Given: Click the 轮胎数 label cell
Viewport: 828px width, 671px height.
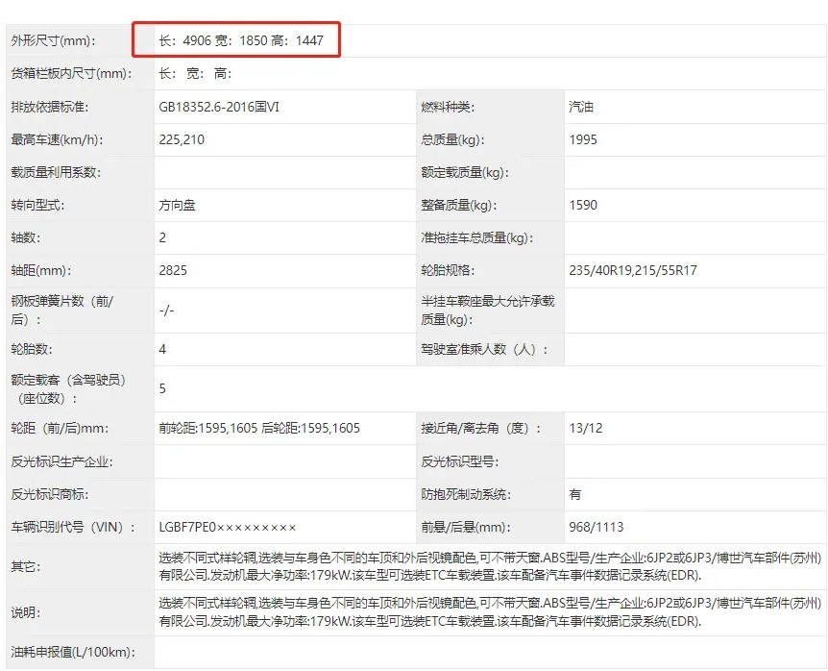Looking at the screenshot, I should coord(32,349).
